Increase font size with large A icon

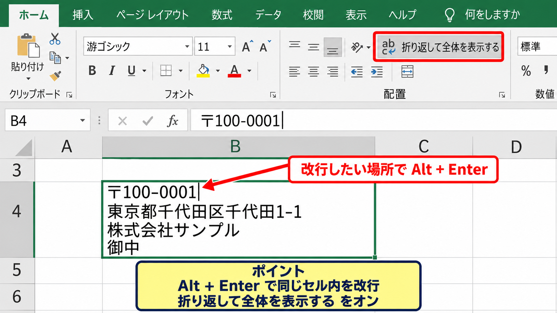pos(248,46)
